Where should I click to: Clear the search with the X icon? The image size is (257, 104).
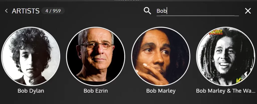click(x=248, y=11)
